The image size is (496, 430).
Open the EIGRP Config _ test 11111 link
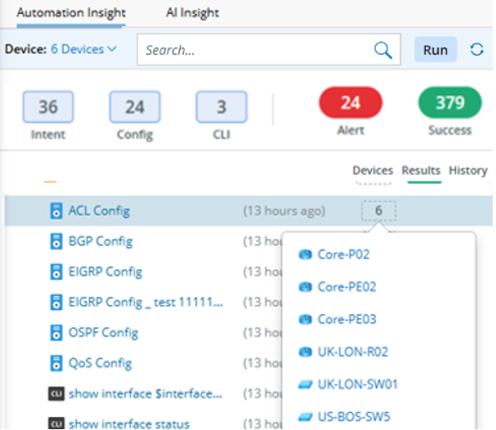click(145, 302)
